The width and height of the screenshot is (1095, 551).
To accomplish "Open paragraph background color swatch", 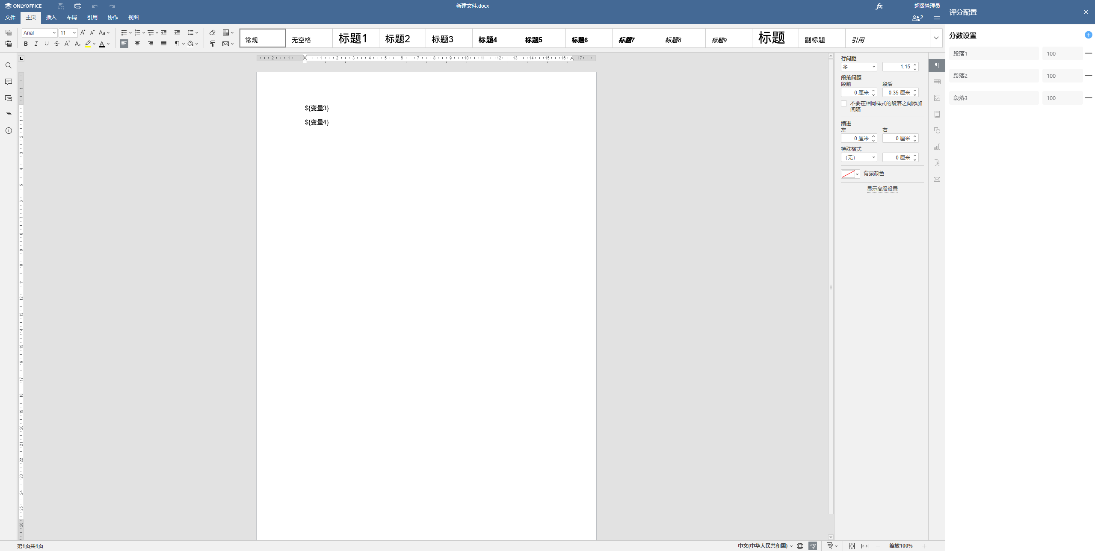I will click(x=850, y=174).
